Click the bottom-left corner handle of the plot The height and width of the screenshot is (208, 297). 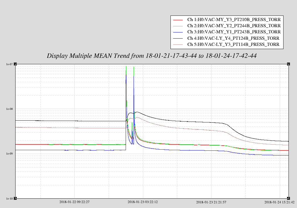(15, 198)
